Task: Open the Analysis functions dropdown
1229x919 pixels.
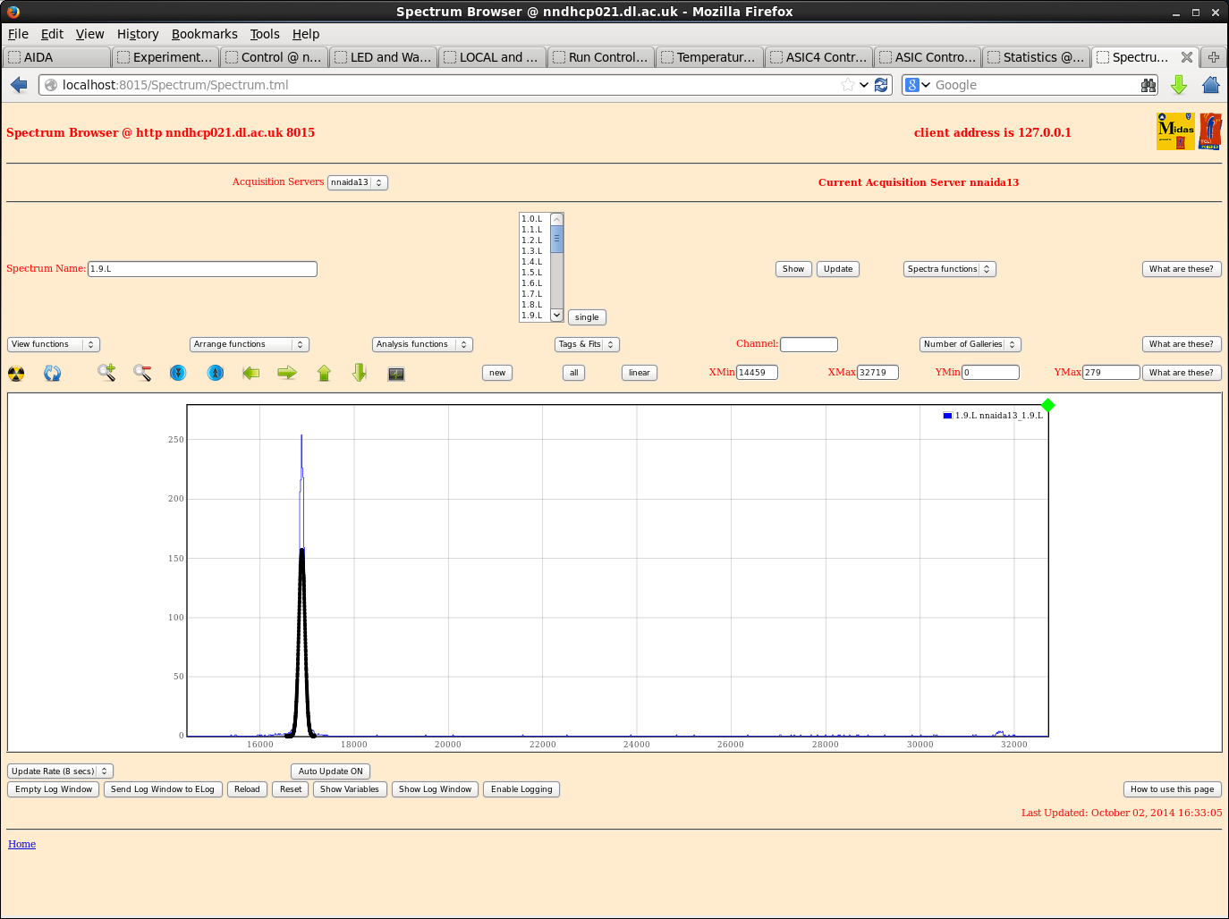Action: tap(422, 344)
